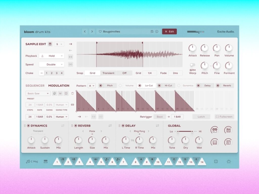Screen dimensions: 259x194
Task: Switch to the SEQUENCER tab
Action: coord(35,85)
